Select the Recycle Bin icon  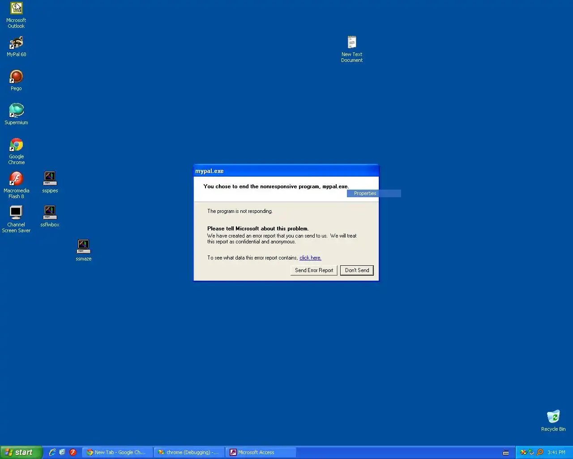[x=553, y=421]
